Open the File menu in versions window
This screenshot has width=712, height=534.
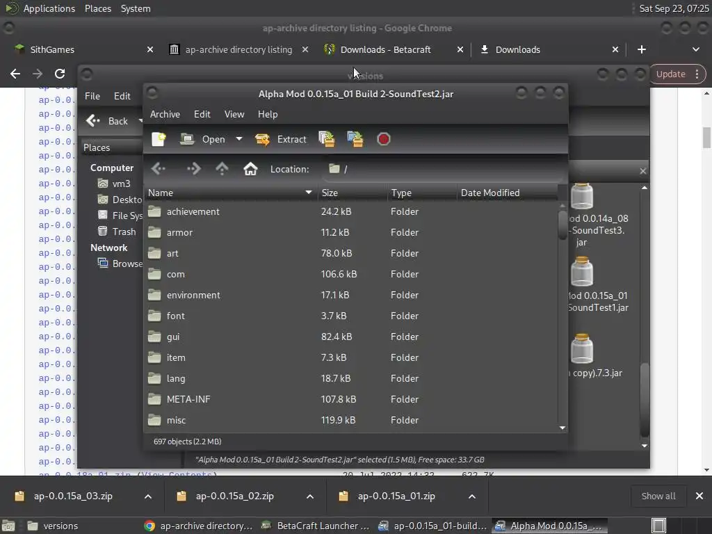tap(92, 96)
